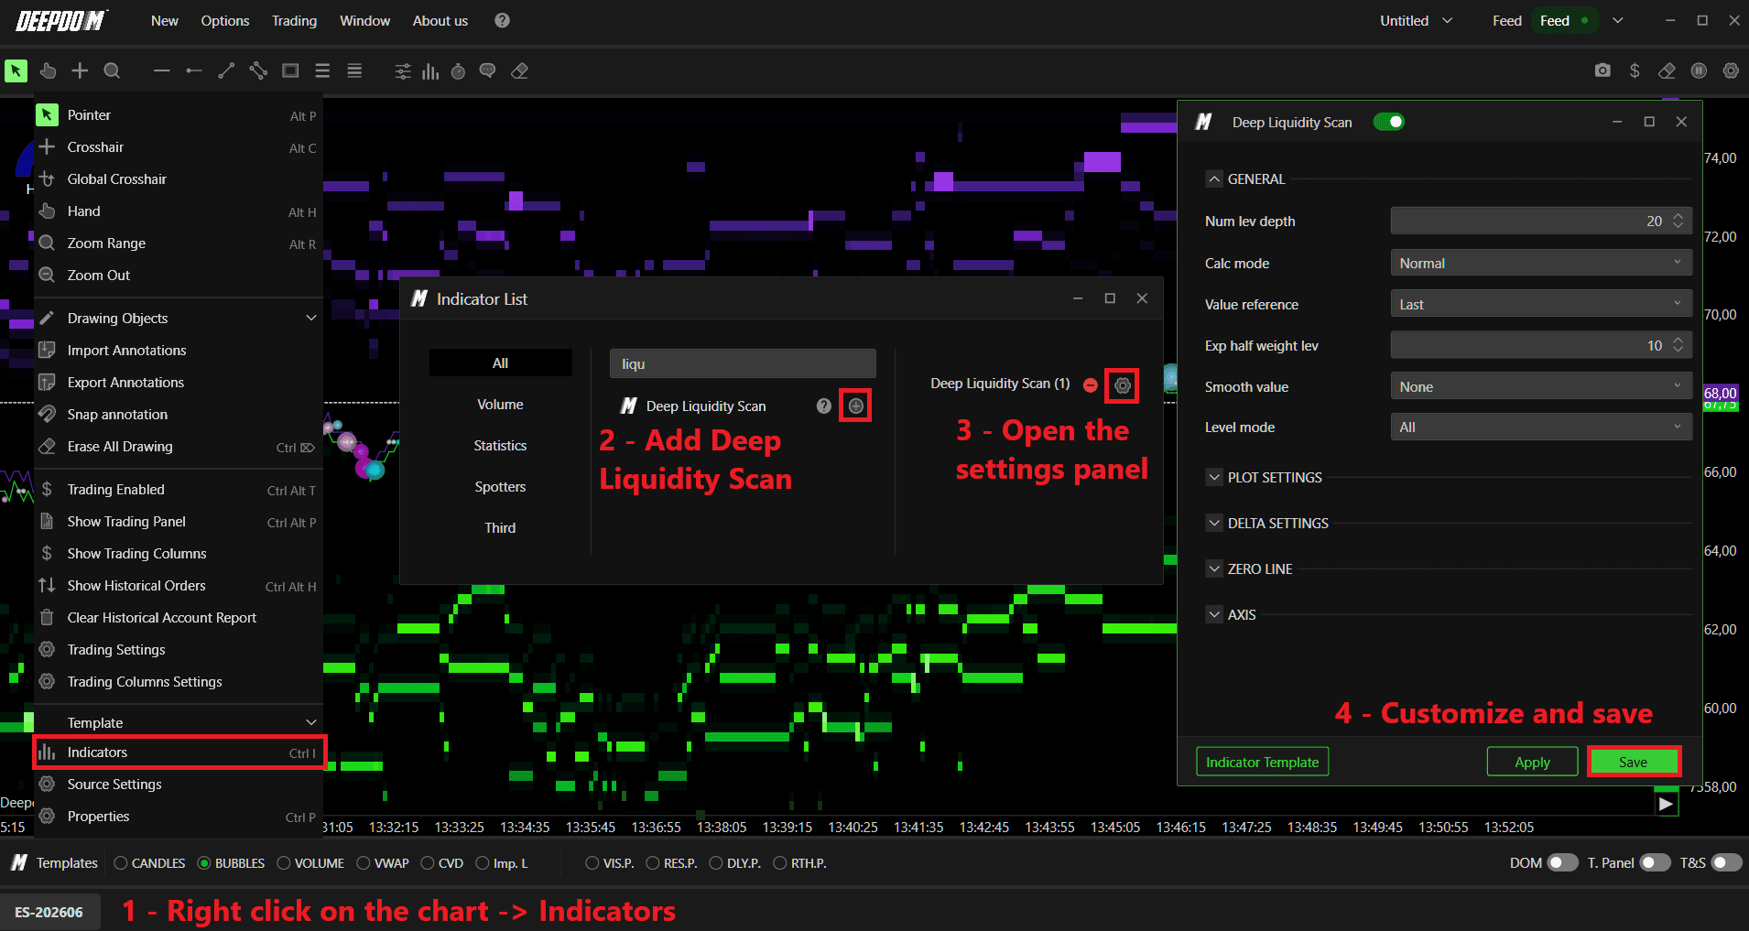
Task: Click the Save button
Action: (x=1633, y=762)
